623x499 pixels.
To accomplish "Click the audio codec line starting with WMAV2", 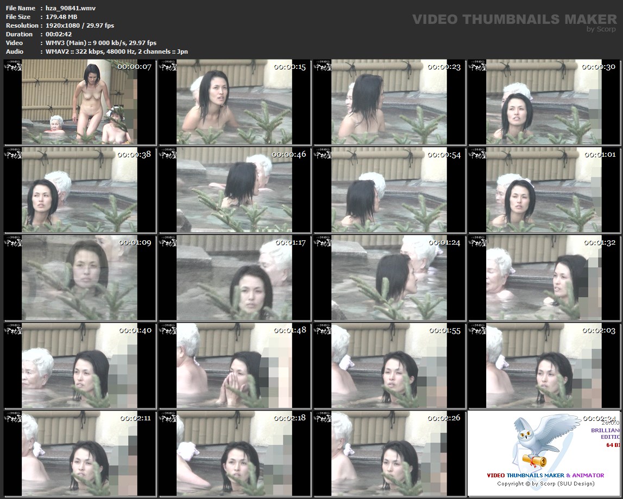I will (116, 52).
